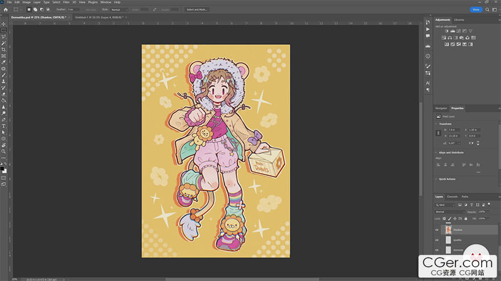Click the foreground color swatch

tap(3, 169)
